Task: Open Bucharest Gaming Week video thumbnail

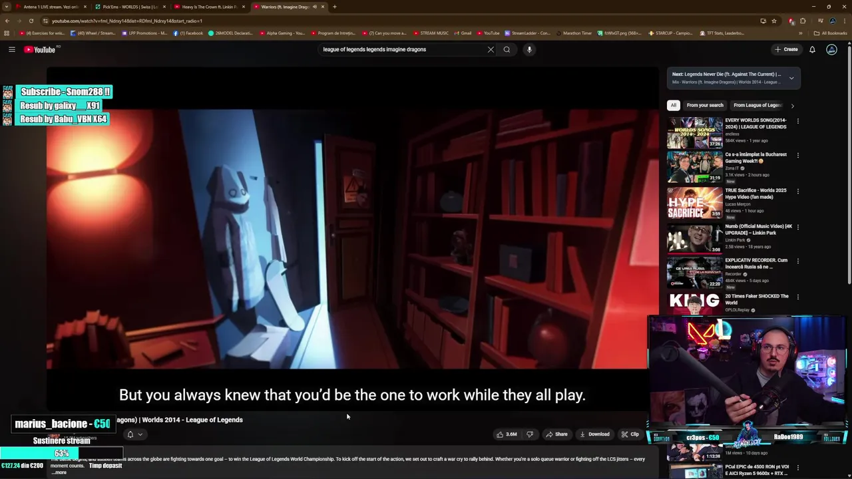Action: (x=695, y=166)
